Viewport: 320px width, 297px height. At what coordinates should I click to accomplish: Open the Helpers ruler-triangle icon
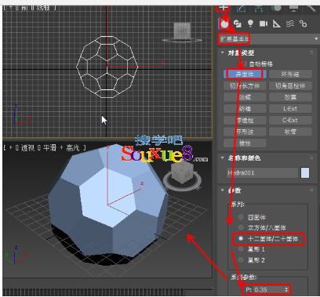276,24
